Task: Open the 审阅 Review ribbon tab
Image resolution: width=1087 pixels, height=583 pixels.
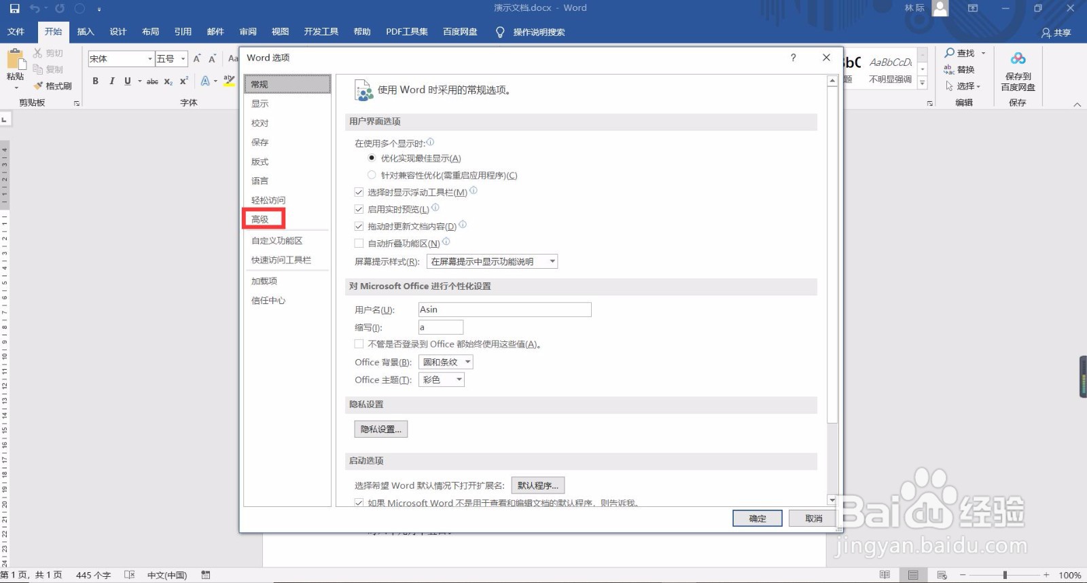Action: [248, 32]
